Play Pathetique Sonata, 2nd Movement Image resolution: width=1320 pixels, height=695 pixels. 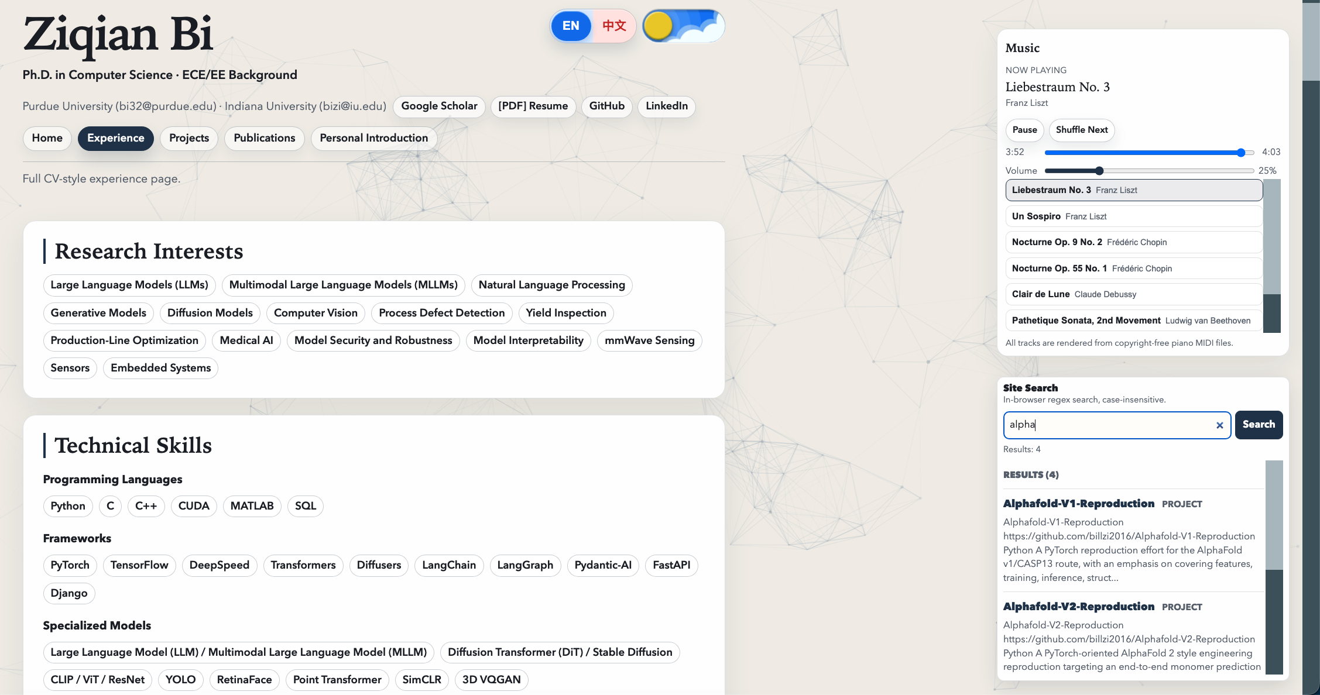(1134, 321)
